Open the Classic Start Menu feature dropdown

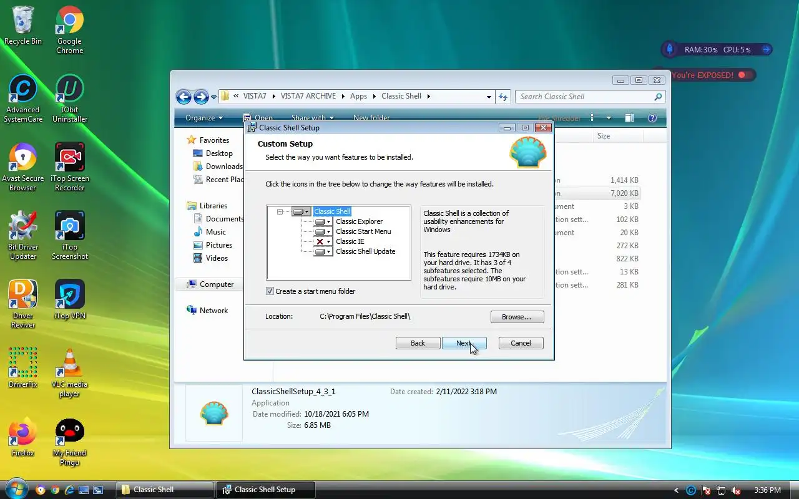tap(323, 231)
